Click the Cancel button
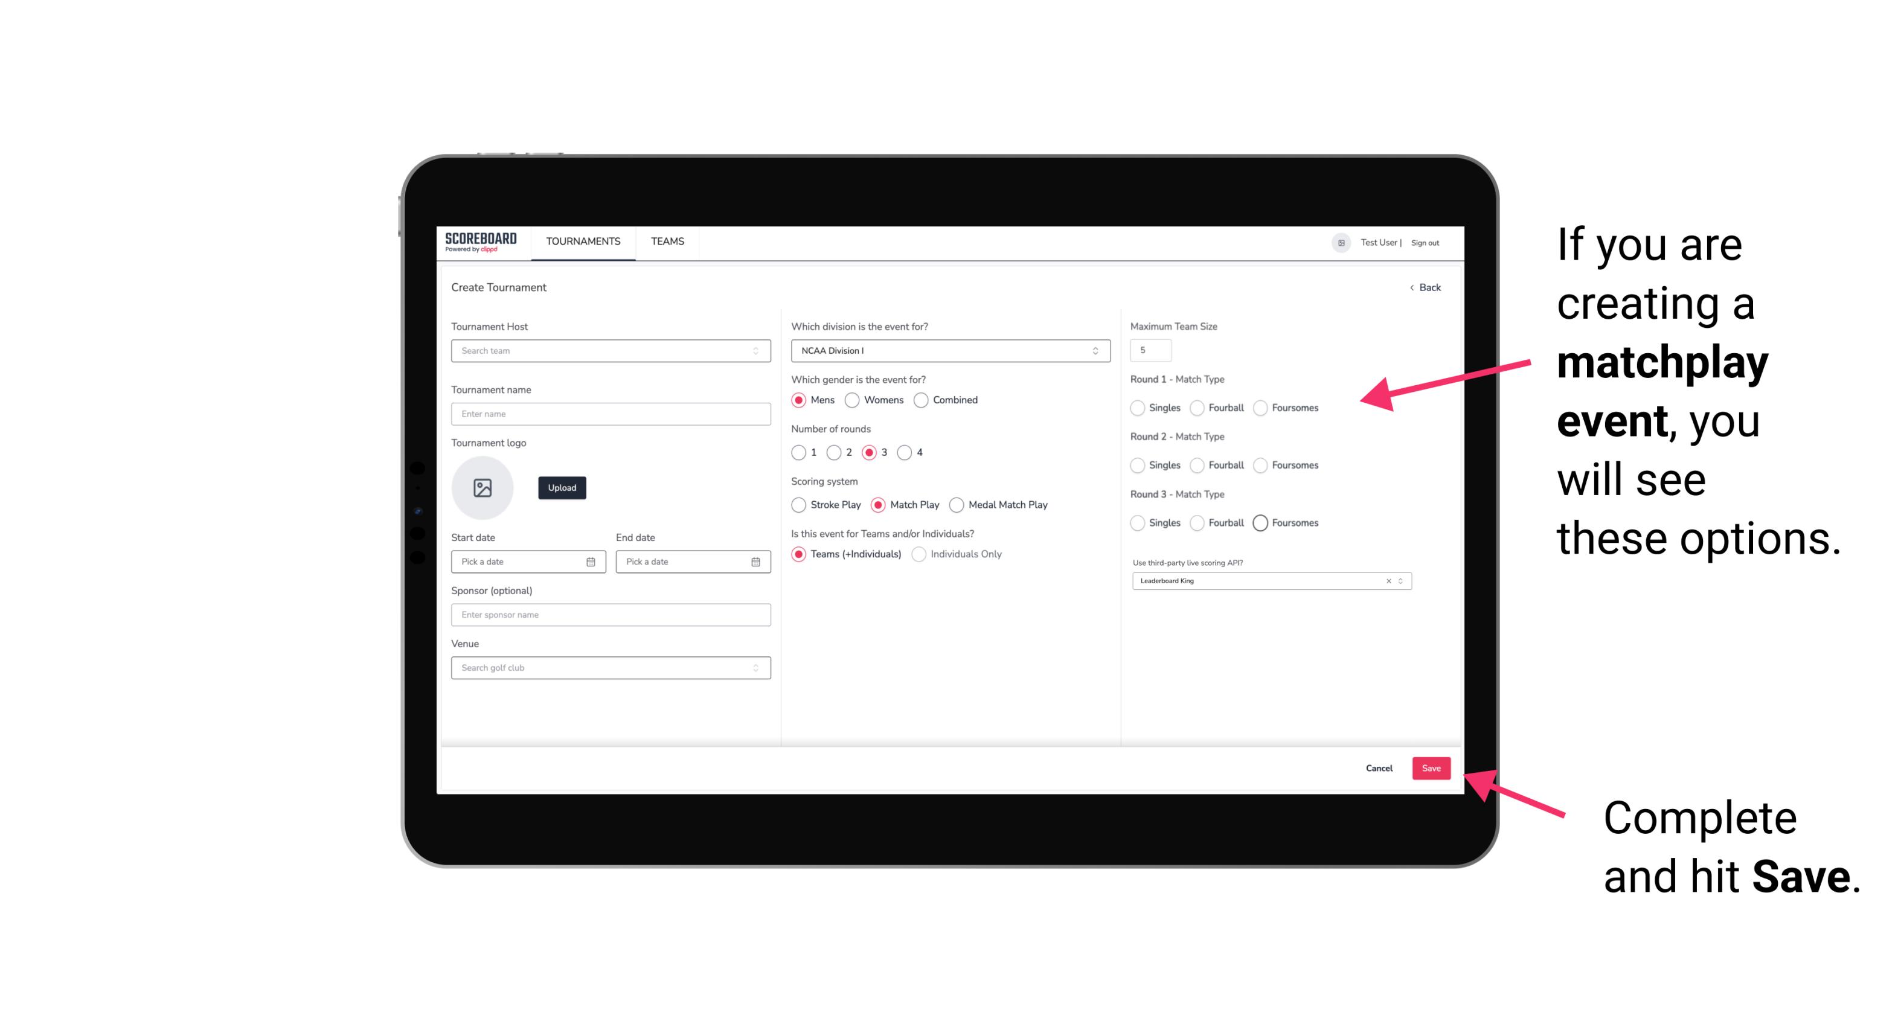This screenshot has height=1021, width=1898. coord(1379,768)
